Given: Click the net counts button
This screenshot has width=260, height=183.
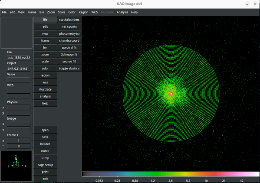Looking at the screenshot, I should 69,26.
